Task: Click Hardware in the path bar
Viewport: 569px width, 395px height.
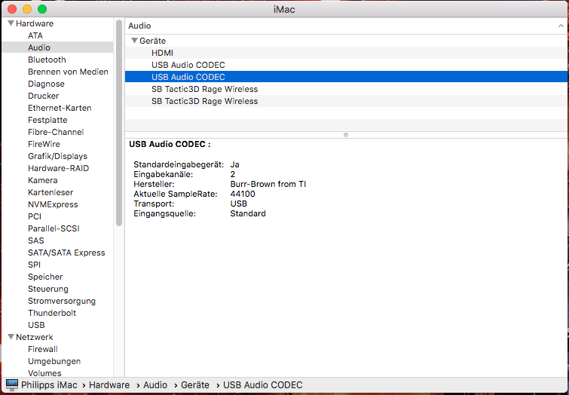Action: point(109,385)
